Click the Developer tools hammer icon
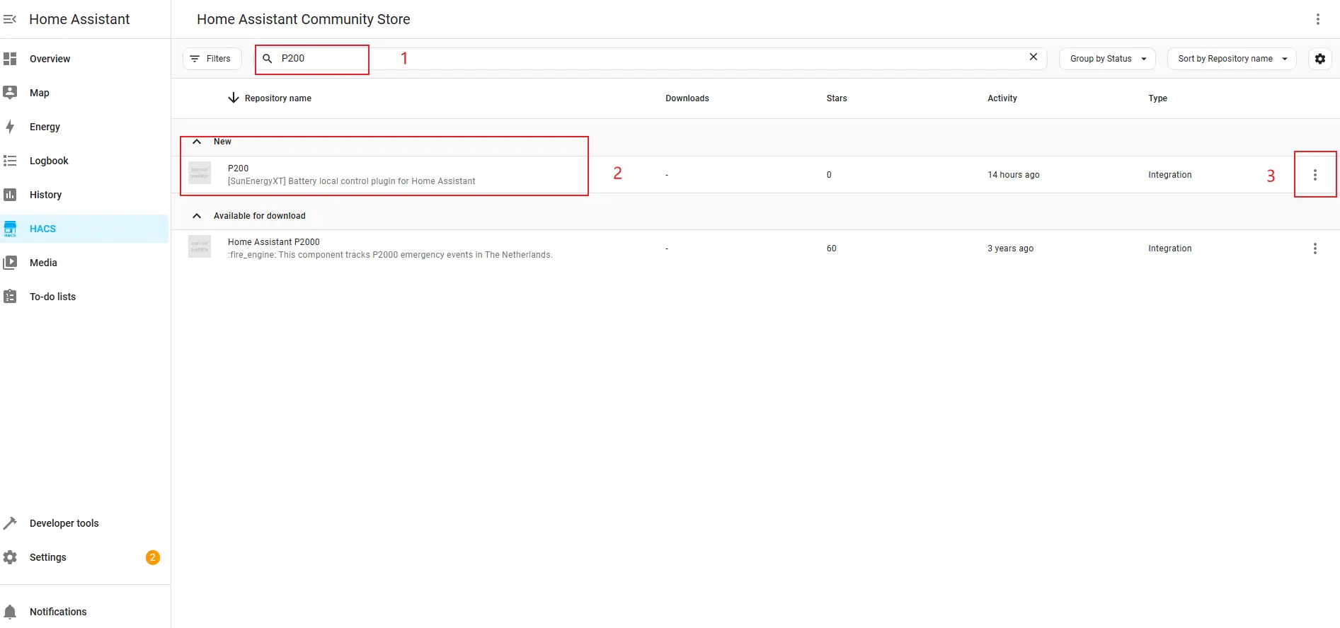The height and width of the screenshot is (628, 1340). point(10,523)
